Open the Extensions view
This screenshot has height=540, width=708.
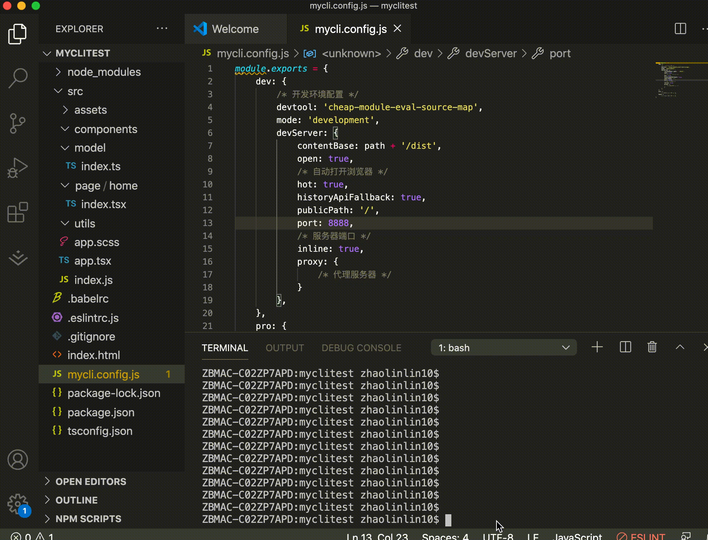pyautogui.click(x=18, y=212)
